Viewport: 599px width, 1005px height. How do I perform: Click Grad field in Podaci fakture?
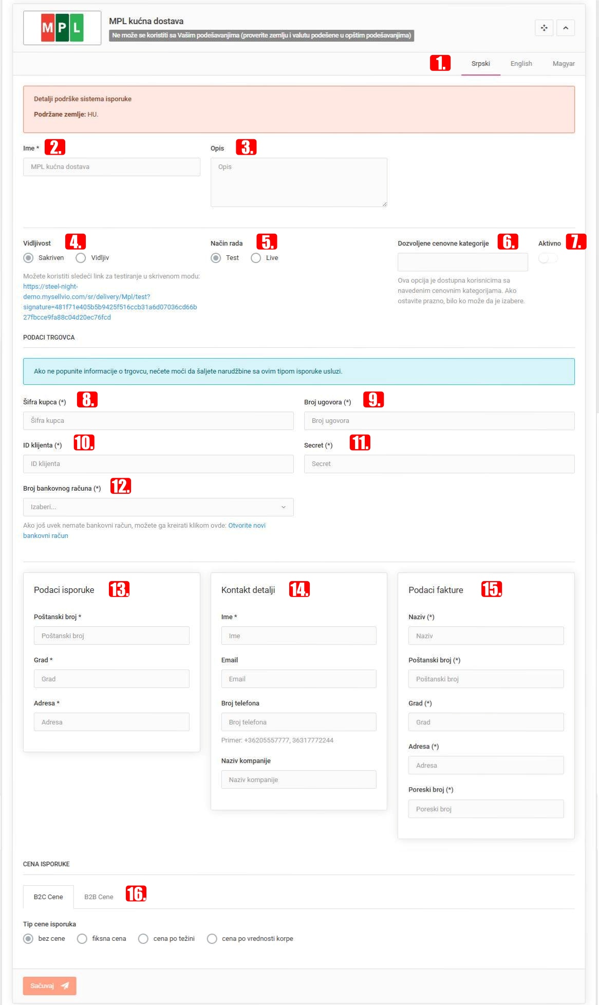486,722
